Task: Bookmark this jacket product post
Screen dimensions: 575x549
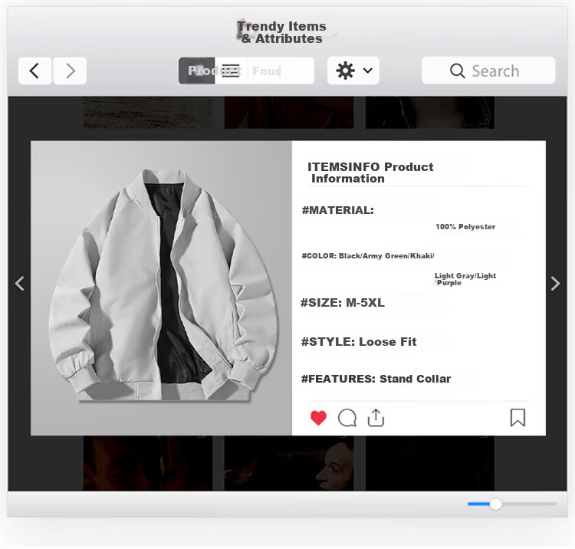Action: [517, 418]
